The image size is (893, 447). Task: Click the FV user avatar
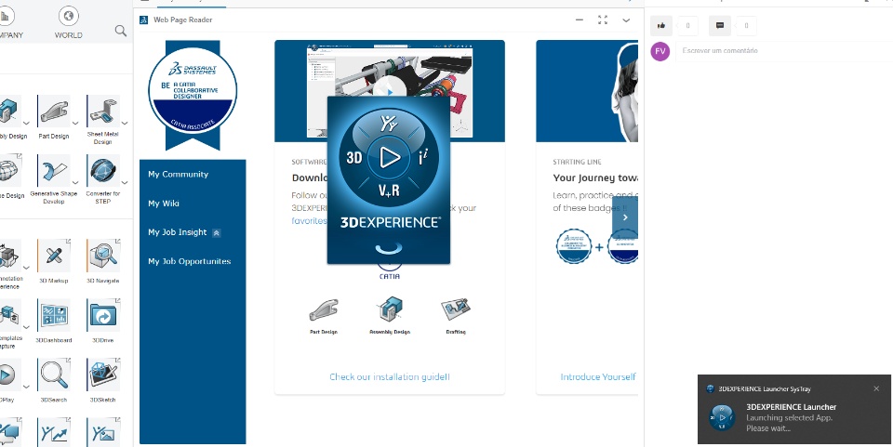[660, 51]
